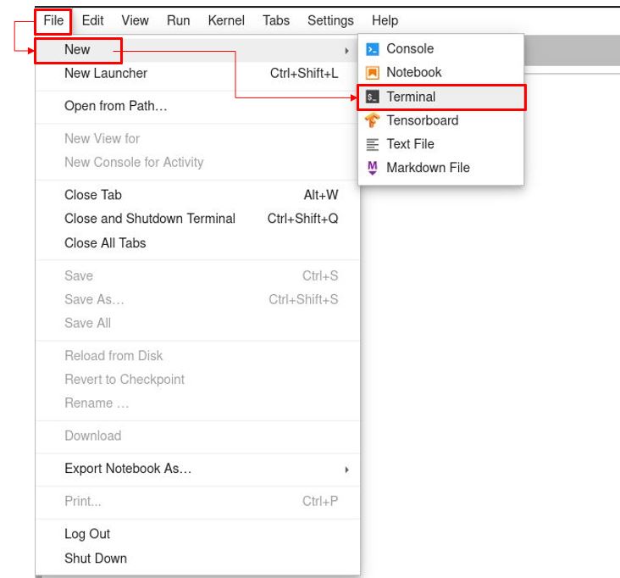The width and height of the screenshot is (620, 578).
Task: Click the Tensorboard flame icon
Action: pyautogui.click(x=372, y=120)
